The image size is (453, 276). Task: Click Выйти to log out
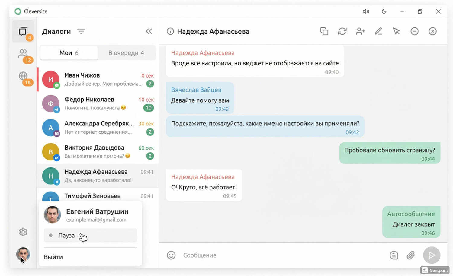tap(53, 257)
